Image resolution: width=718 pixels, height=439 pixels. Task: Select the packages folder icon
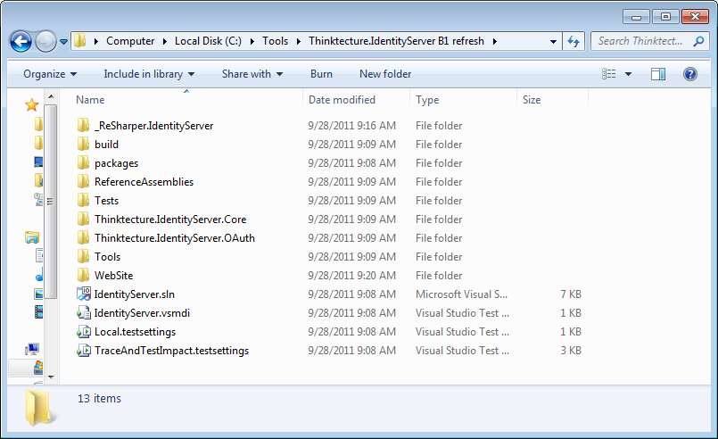click(83, 162)
